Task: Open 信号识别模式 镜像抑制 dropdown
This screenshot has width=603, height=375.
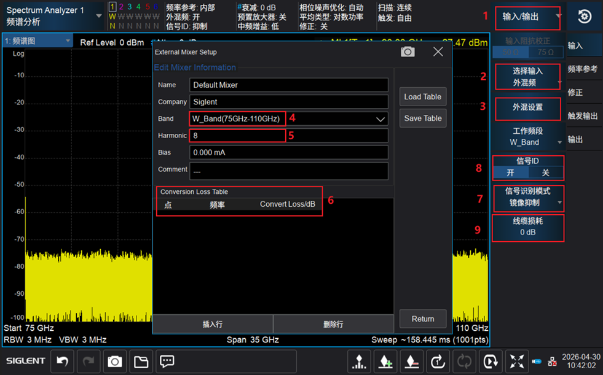Action: (529, 198)
